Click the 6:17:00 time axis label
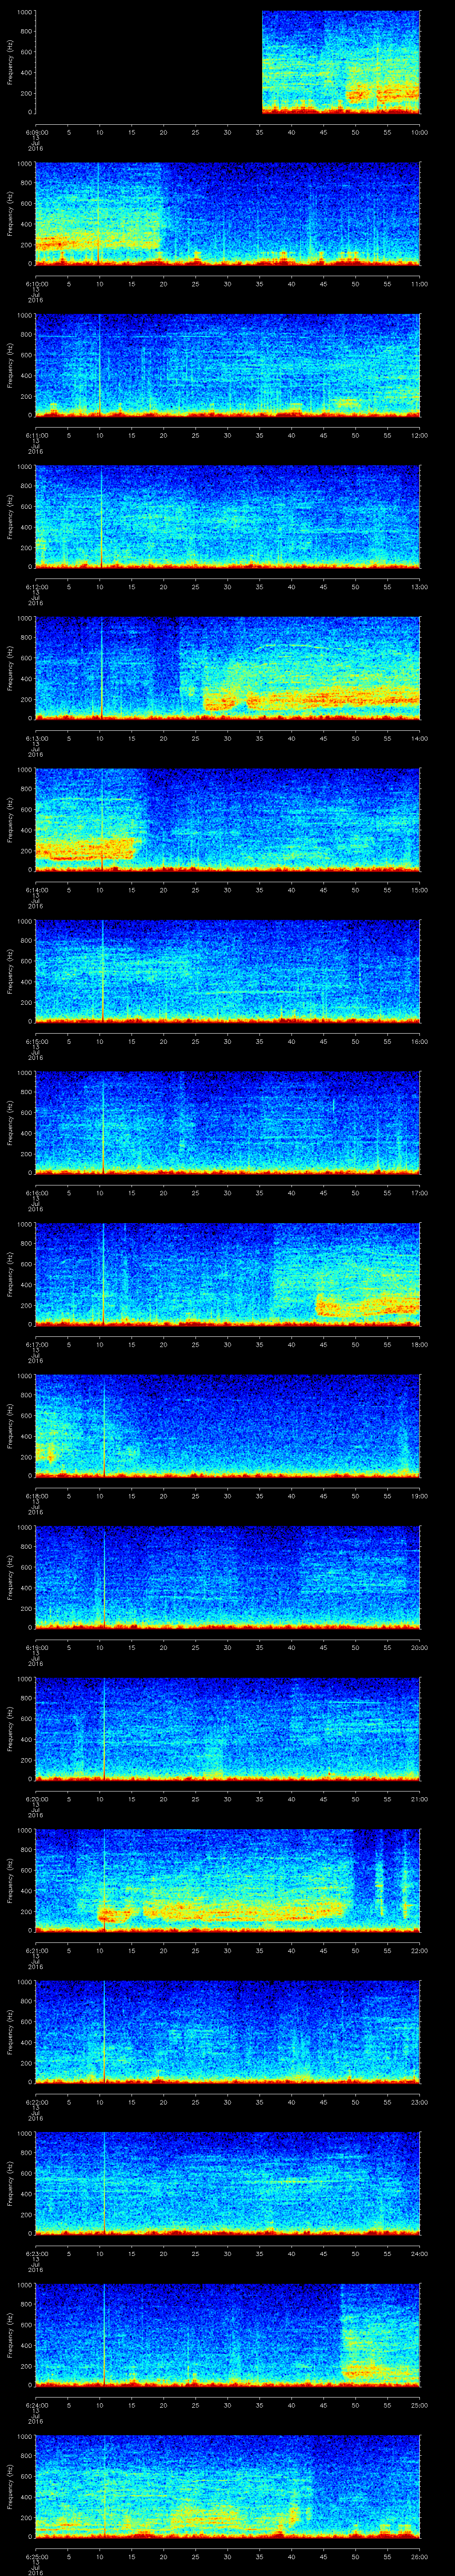 pos(35,1344)
